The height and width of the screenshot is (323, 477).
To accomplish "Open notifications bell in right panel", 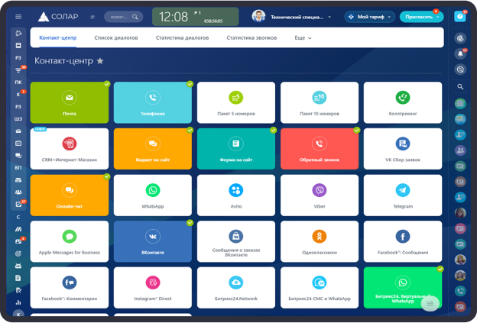I will [460, 54].
